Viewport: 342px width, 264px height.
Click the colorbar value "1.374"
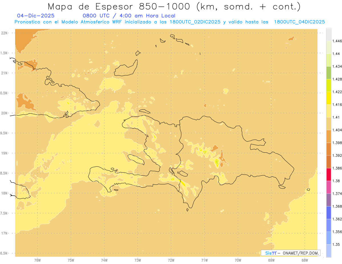[338, 194]
